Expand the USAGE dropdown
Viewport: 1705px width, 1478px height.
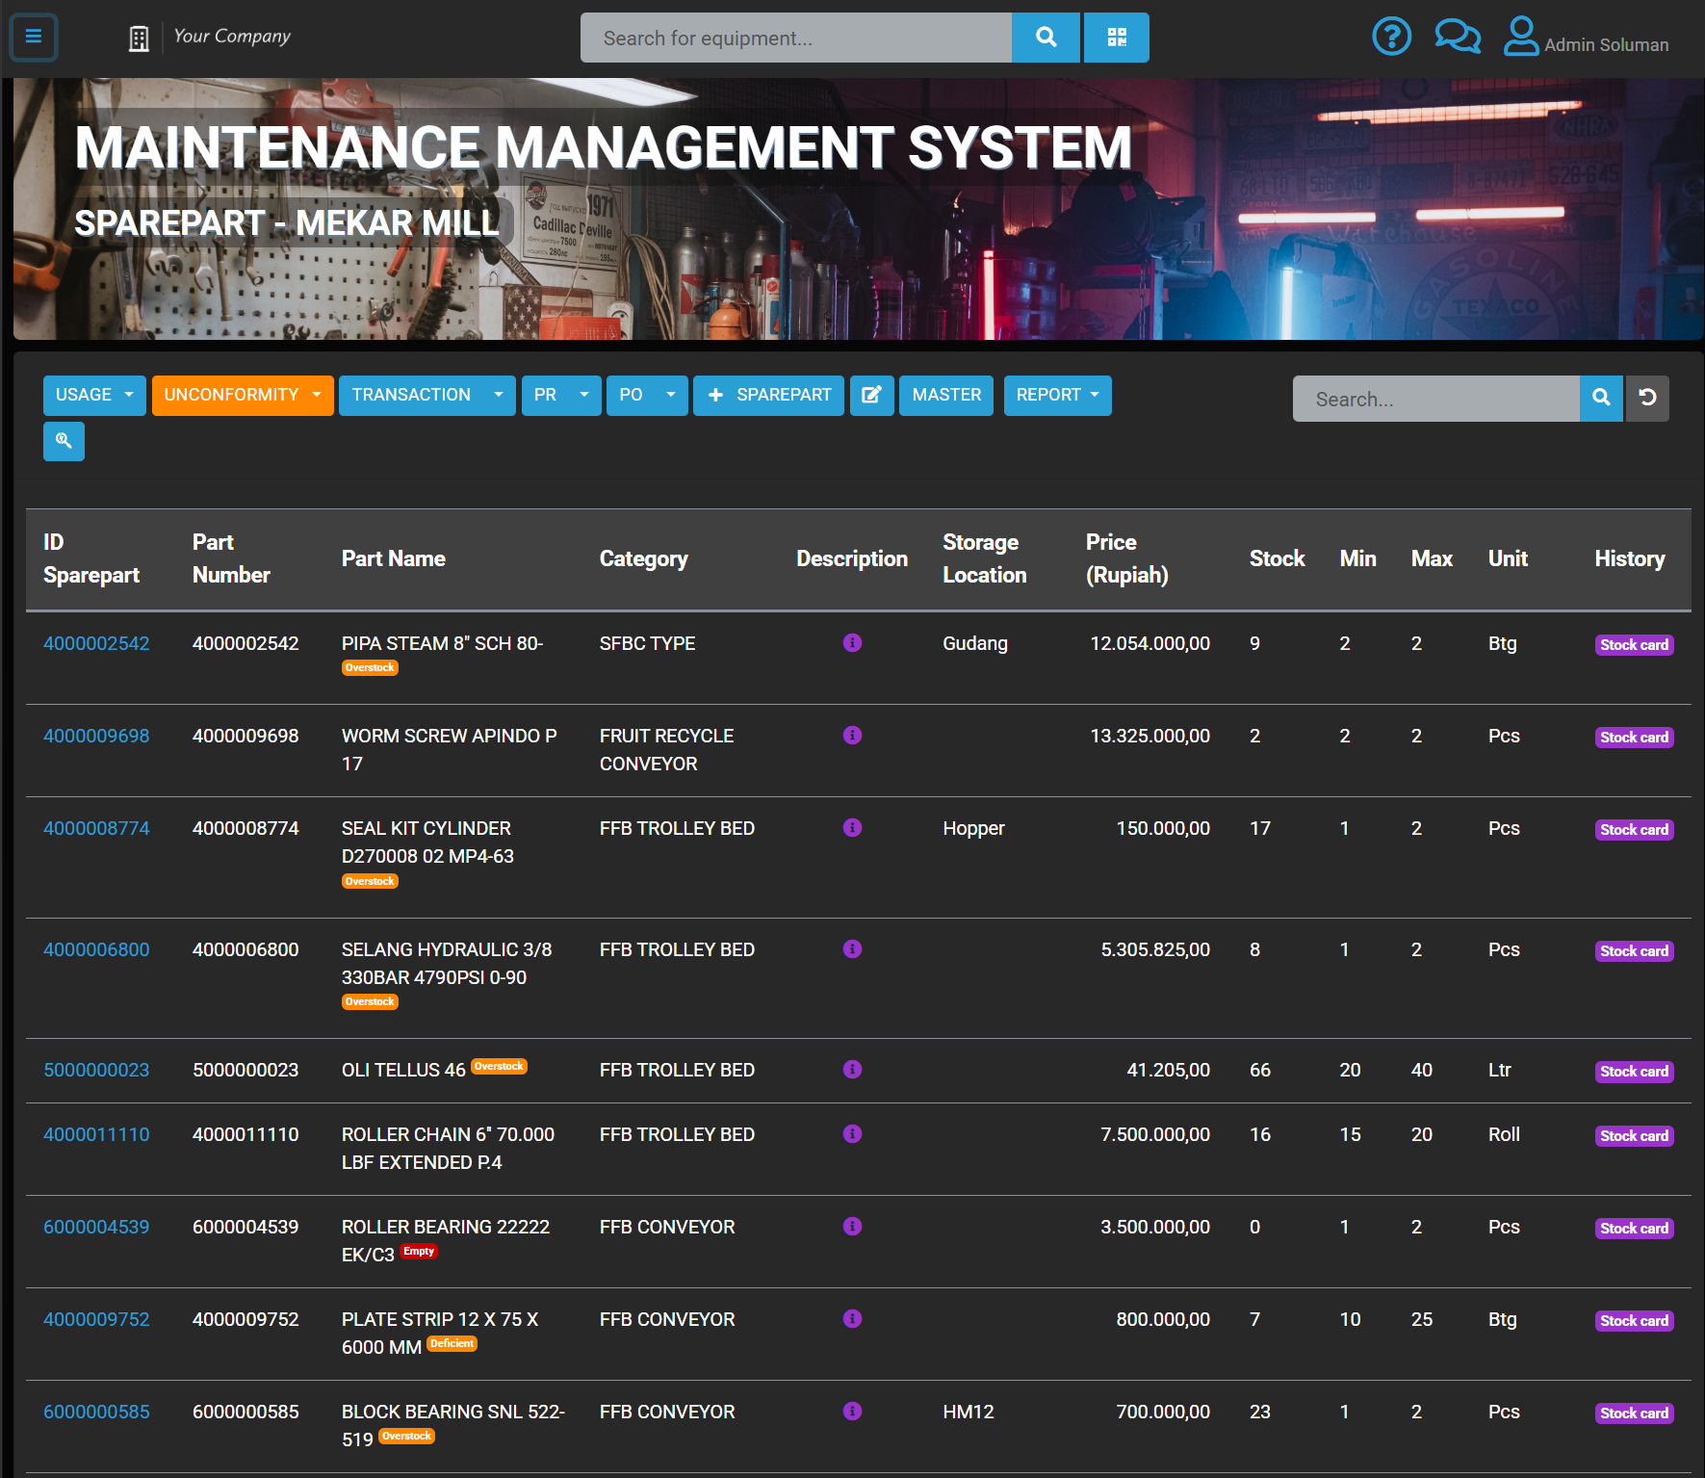click(x=94, y=396)
